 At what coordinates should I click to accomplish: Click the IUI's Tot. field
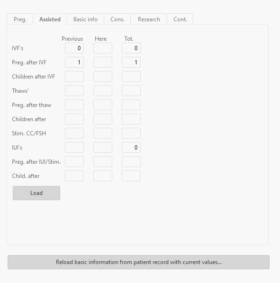coord(131,148)
